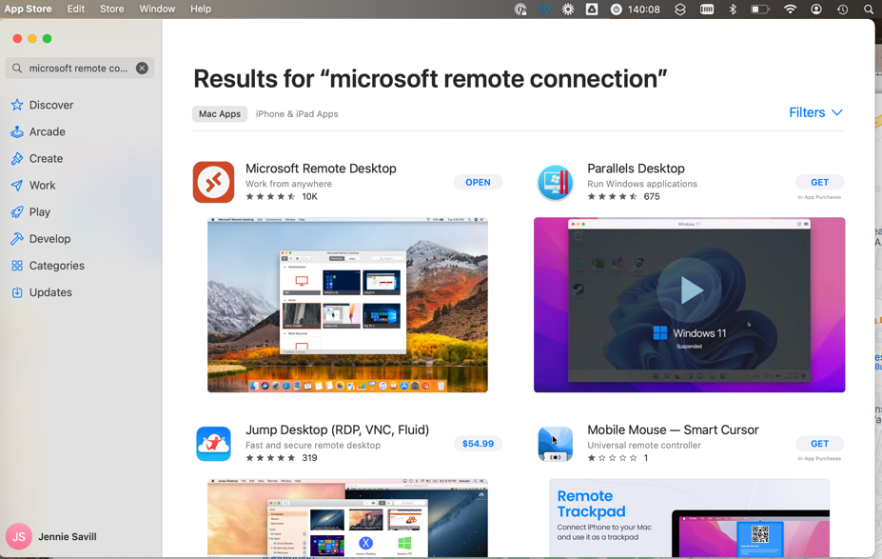Get Mobile Mouse — Smart Cursor
882x559 pixels.
tap(819, 444)
